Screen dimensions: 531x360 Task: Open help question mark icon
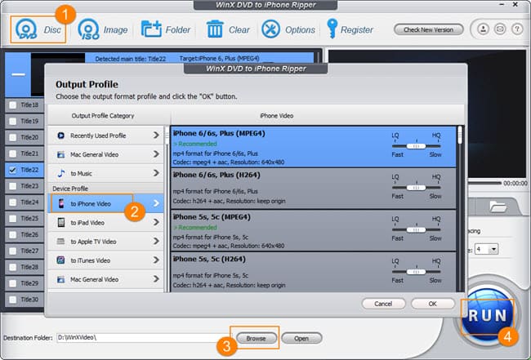click(517, 29)
